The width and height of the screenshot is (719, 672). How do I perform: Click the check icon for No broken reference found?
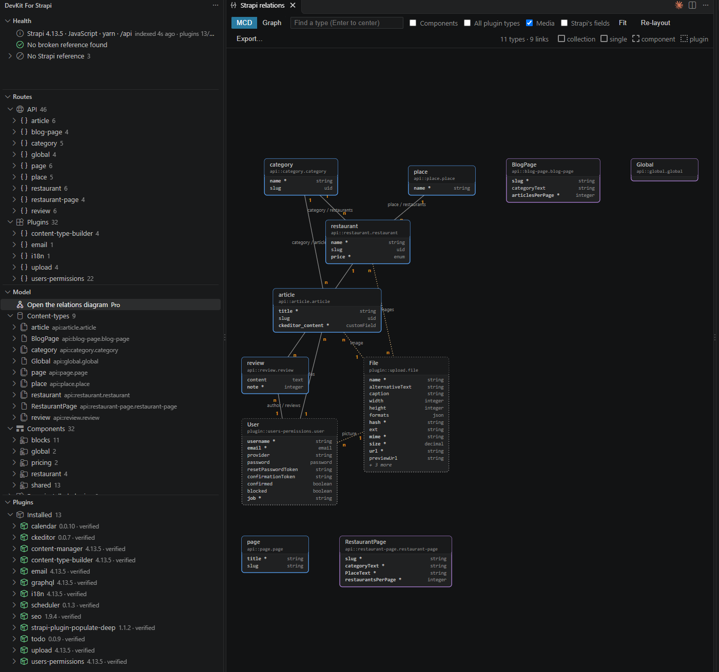click(20, 45)
